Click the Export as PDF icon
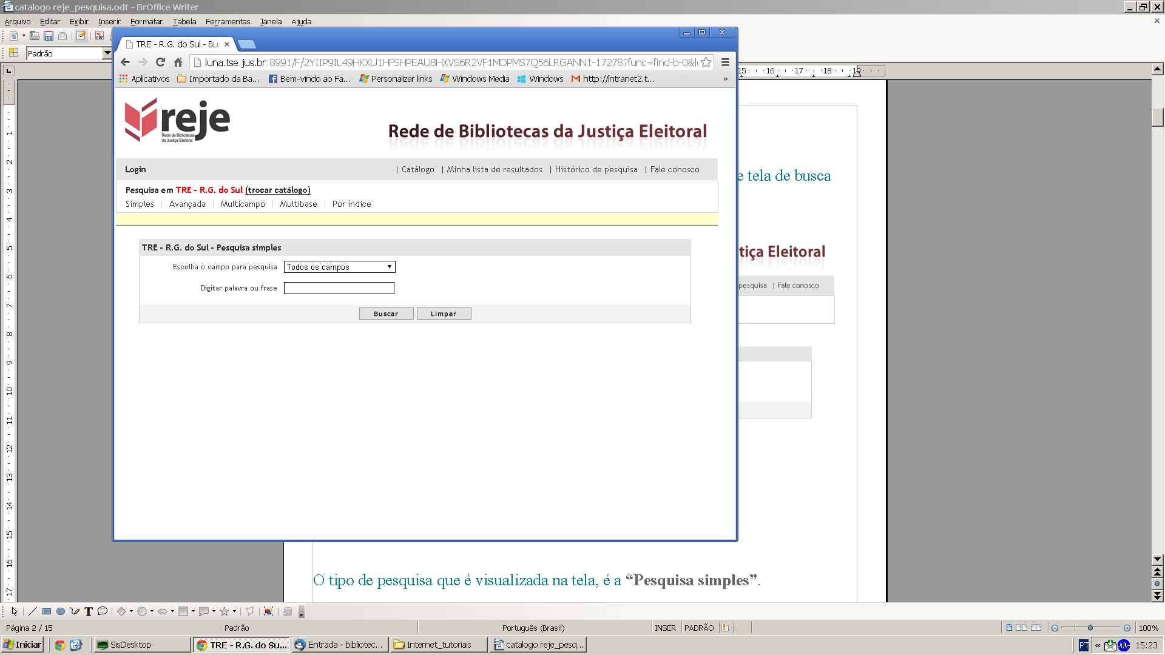This screenshot has width=1165, height=655. [x=100, y=36]
